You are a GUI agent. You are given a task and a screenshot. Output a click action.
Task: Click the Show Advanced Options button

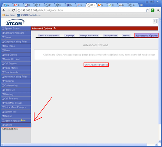pyautogui.click(x=96, y=65)
